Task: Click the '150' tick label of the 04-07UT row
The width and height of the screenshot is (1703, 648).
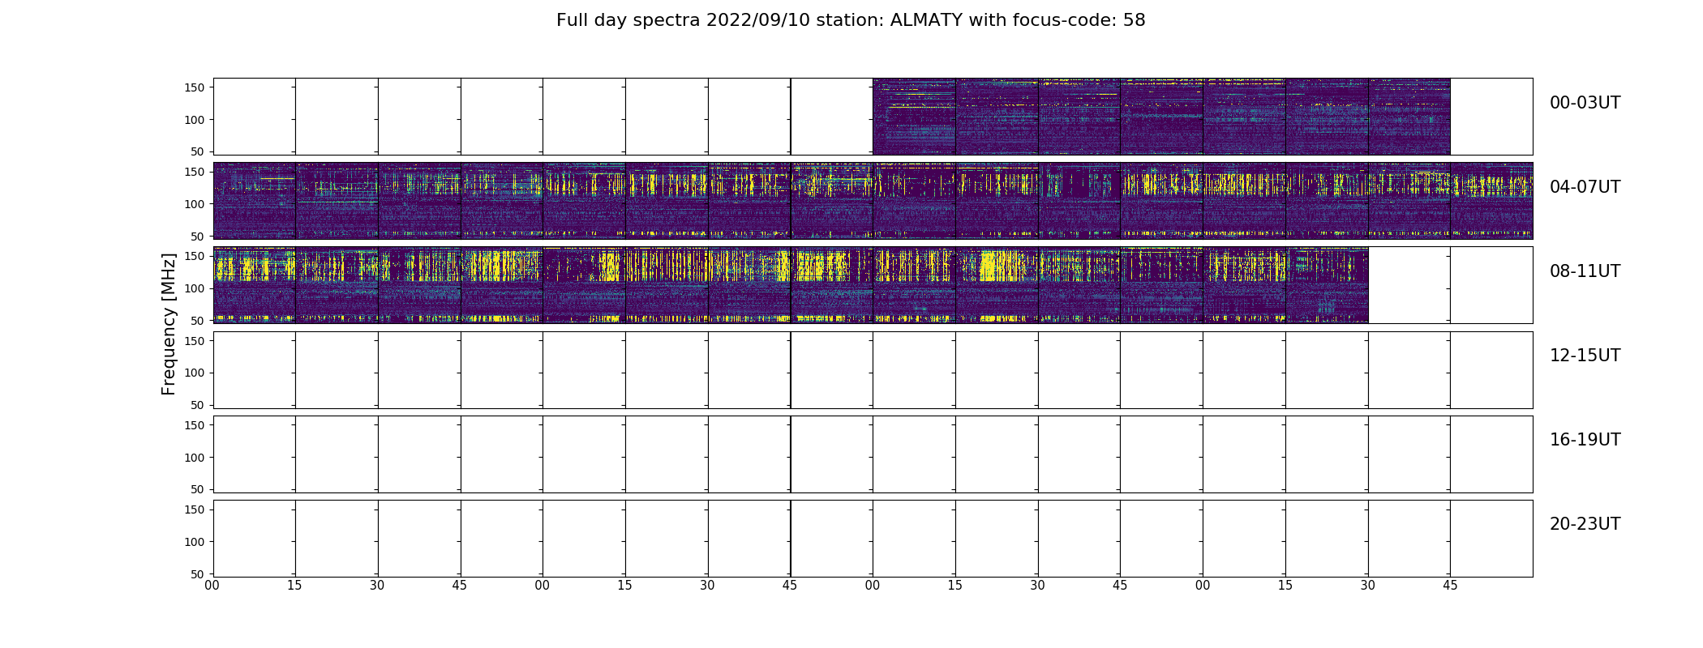Action: [x=195, y=172]
